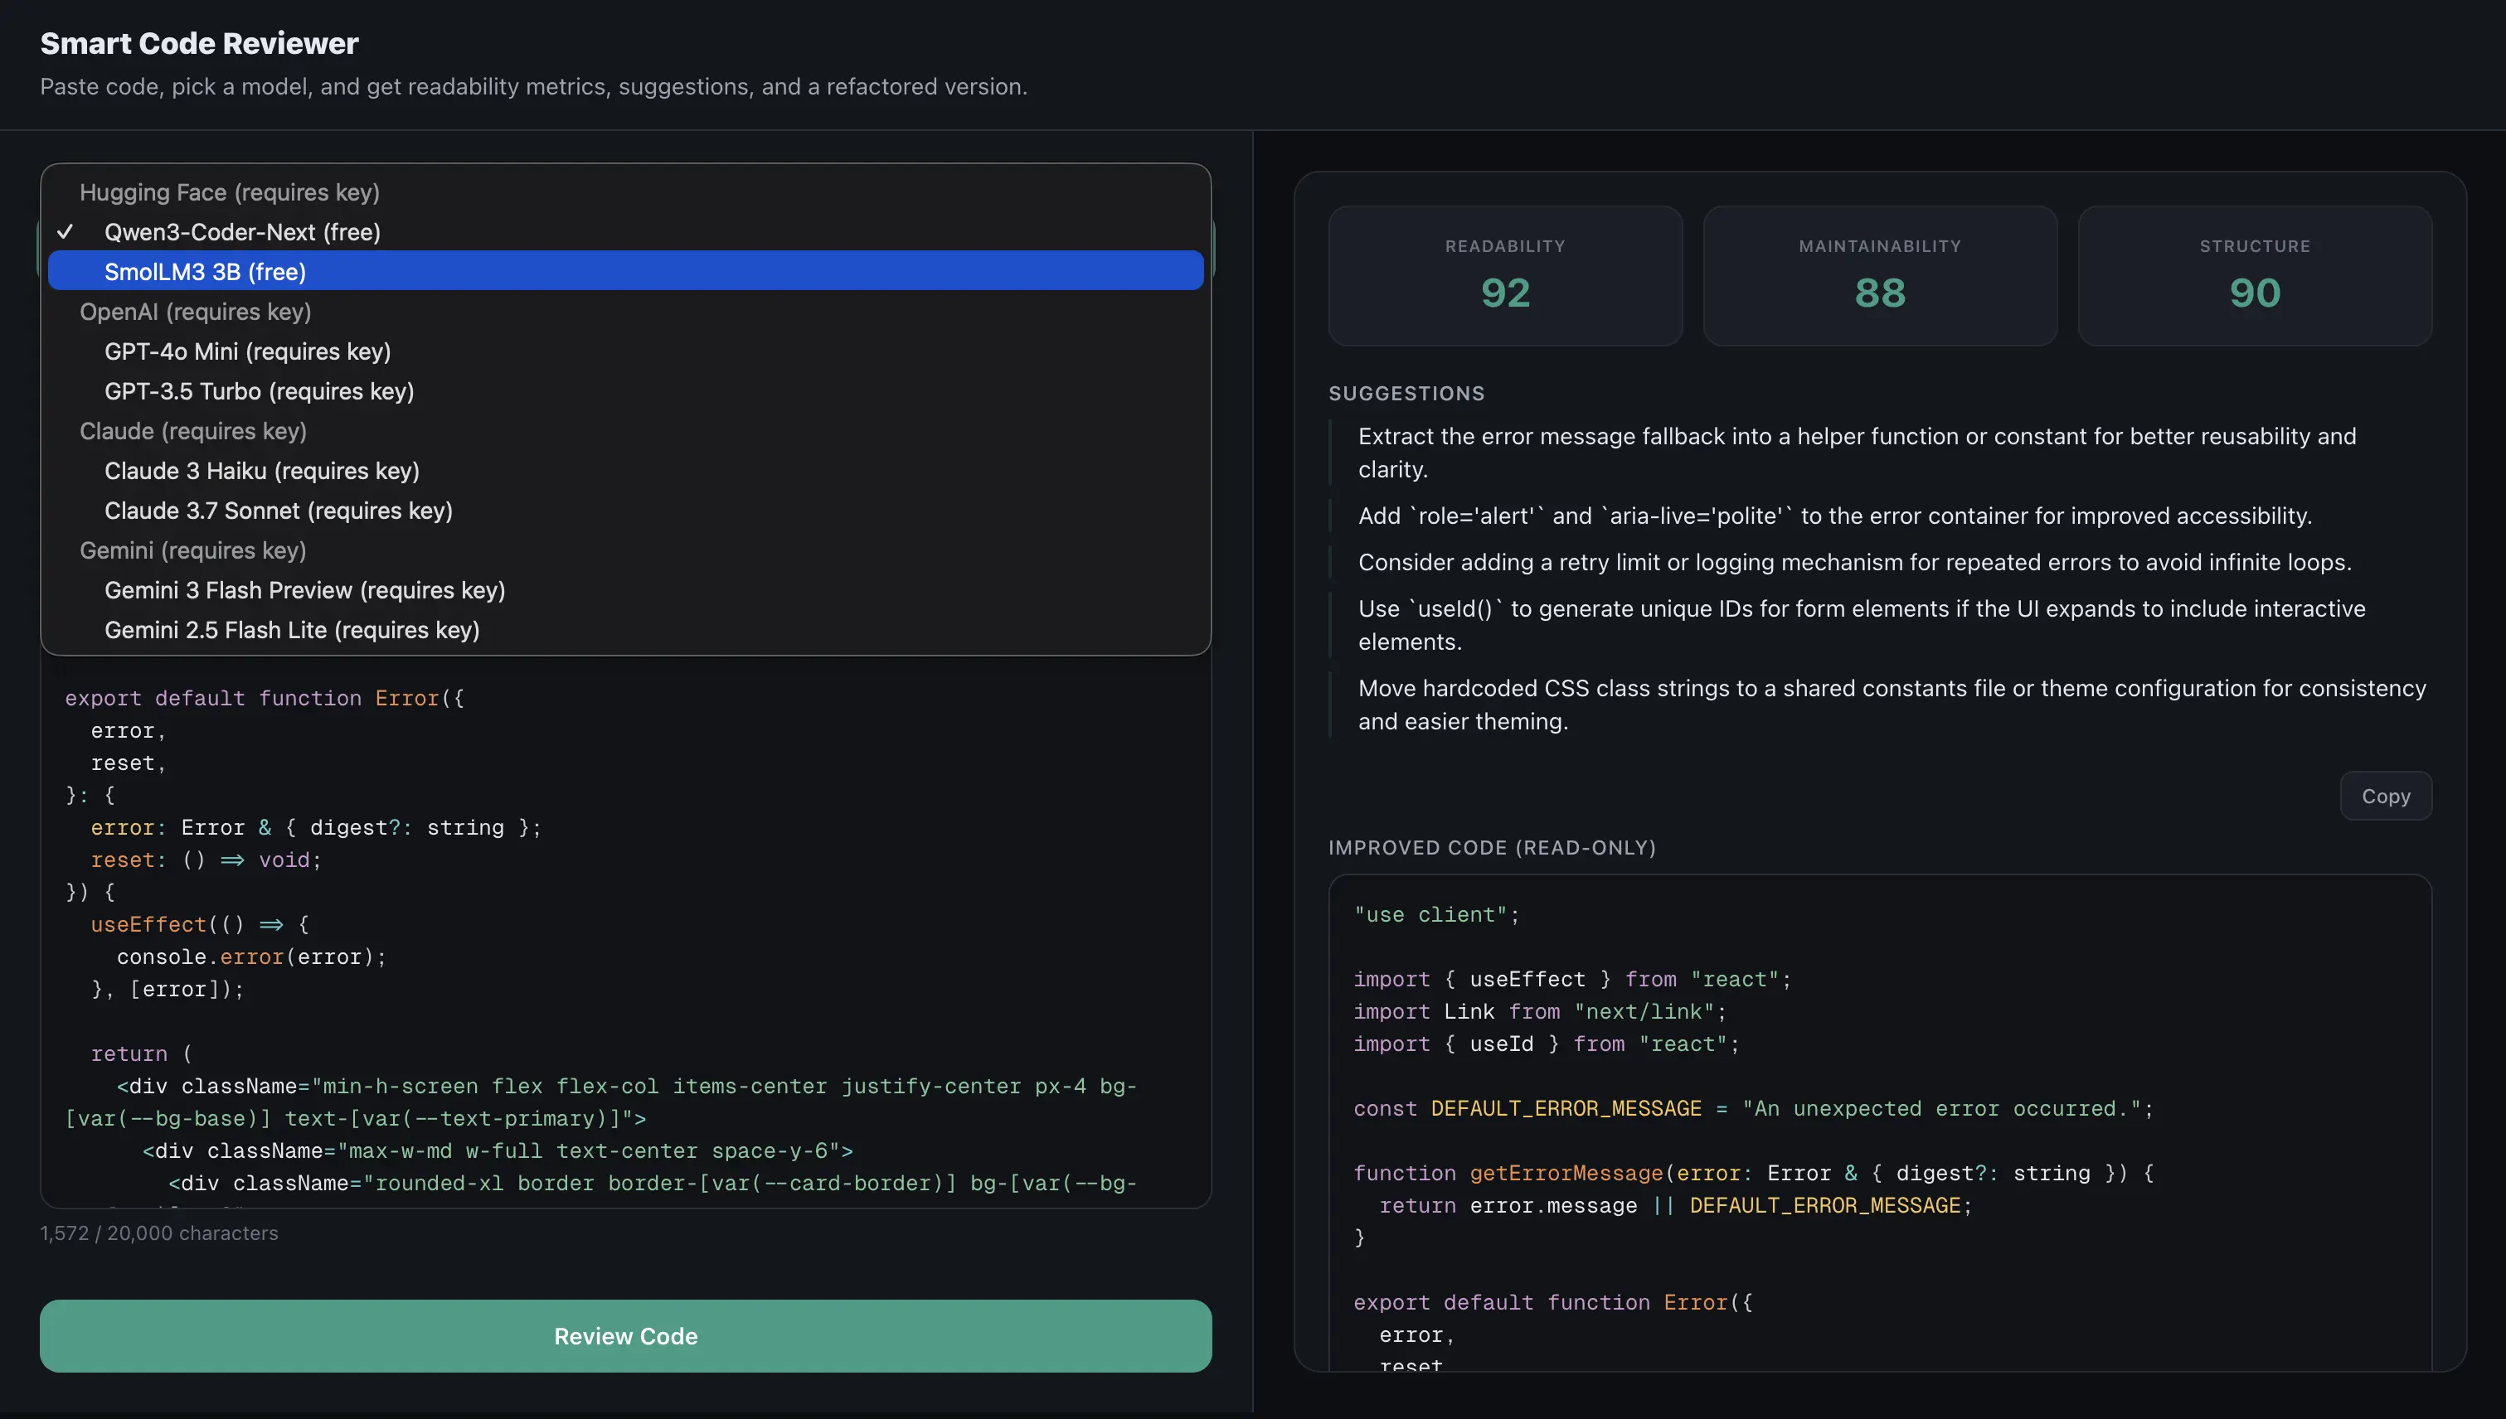Select Claude 3.7 Sonnet option
Image resolution: width=2506 pixels, height=1419 pixels.
coord(278,511)
